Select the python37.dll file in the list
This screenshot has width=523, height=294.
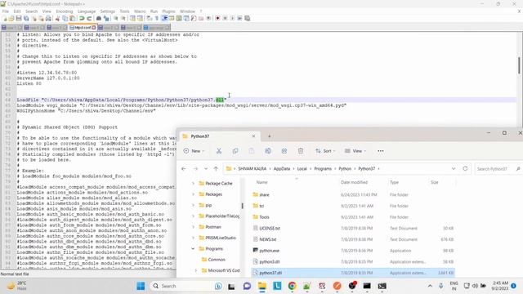coord(354,273)
